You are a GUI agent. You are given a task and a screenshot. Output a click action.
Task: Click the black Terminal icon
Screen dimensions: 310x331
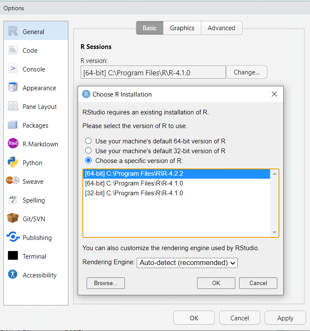[x=13, y=255]
